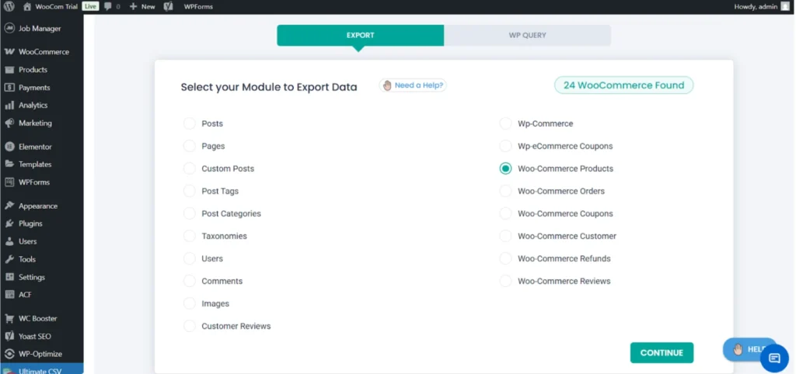Click the Templates folder icon
Image resolution: width=796 pixels, height=374 pixels.
coord(9,164)
